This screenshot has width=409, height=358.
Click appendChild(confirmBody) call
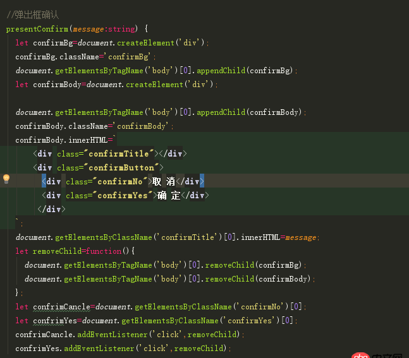tap(249, 112)
